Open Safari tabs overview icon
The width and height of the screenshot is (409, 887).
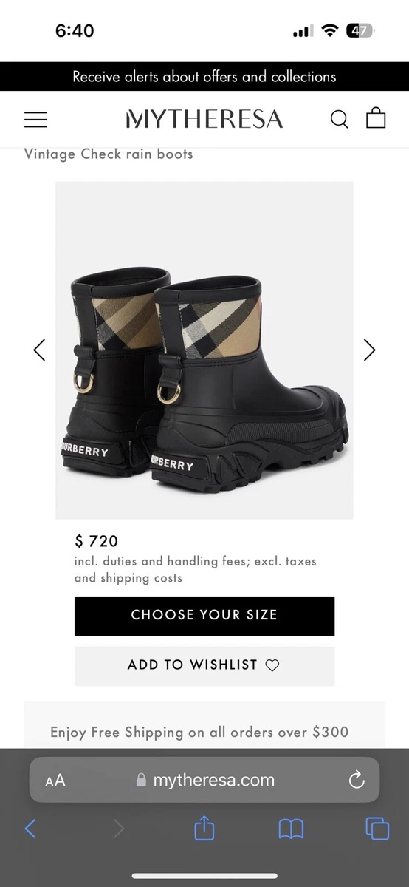click(x=377, y=829)
